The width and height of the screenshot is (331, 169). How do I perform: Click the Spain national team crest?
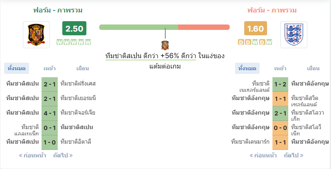click(x=36, y=34)
